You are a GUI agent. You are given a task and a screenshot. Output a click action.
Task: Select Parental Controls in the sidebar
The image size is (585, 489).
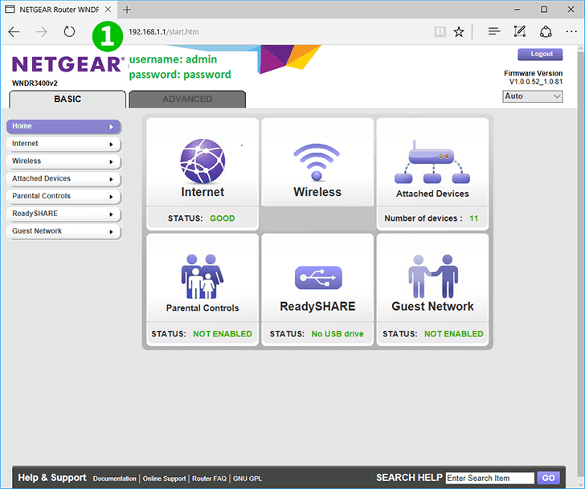[x=63, y=197]
